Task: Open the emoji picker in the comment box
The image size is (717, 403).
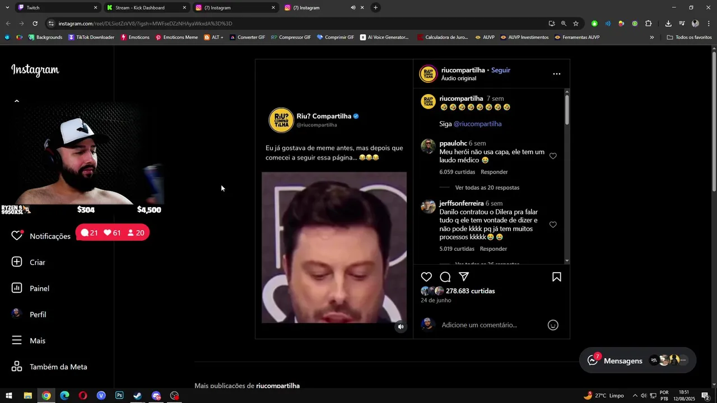Action: point(553,325)
